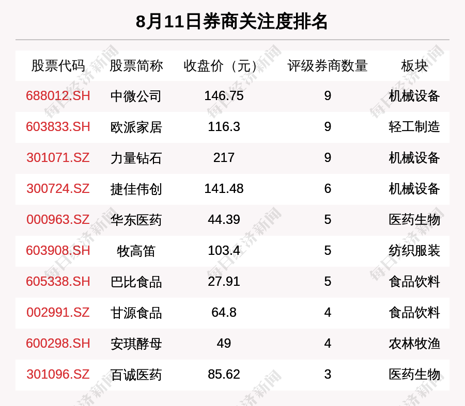The image size is (465, 406).
Task: Select stock code 301071.SZ
Action: (58, 157)
